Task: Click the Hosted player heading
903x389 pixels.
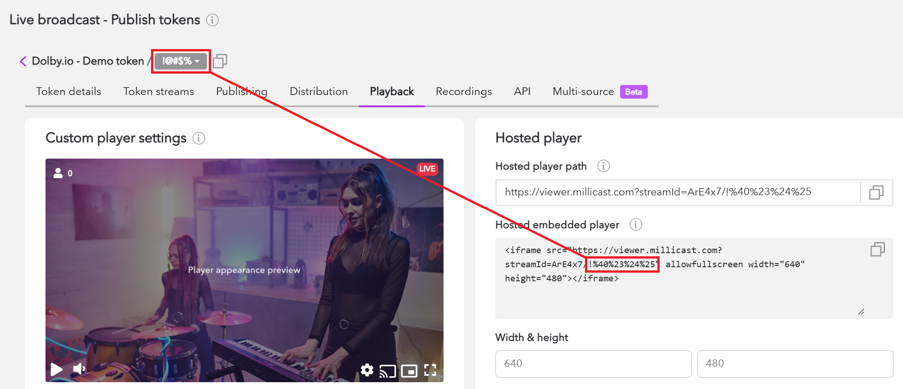Action: (539, 138)
